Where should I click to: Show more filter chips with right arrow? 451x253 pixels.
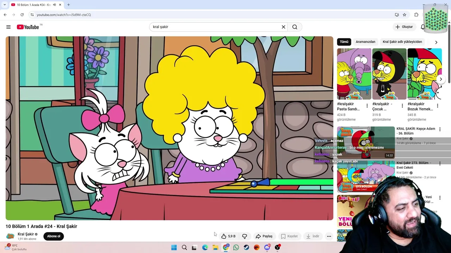pyautogui.click(x=436, y=42)
